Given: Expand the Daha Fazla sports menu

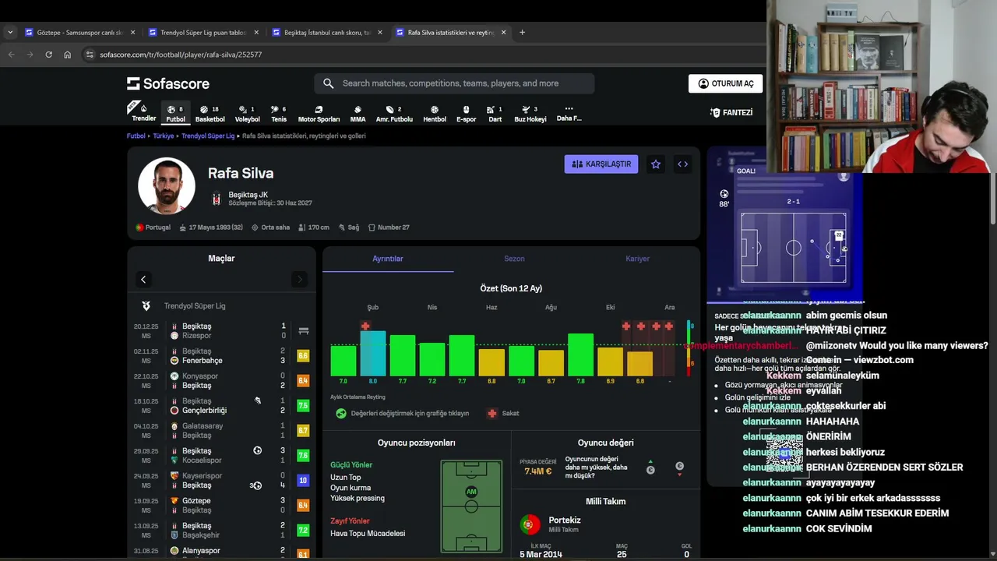Looking at the screenshot, I should click(x=569, y=114).
